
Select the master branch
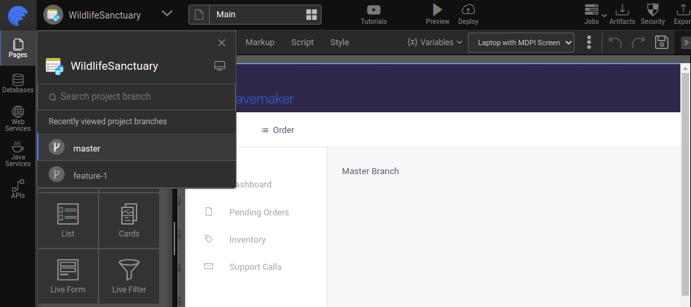click(87, 148)
